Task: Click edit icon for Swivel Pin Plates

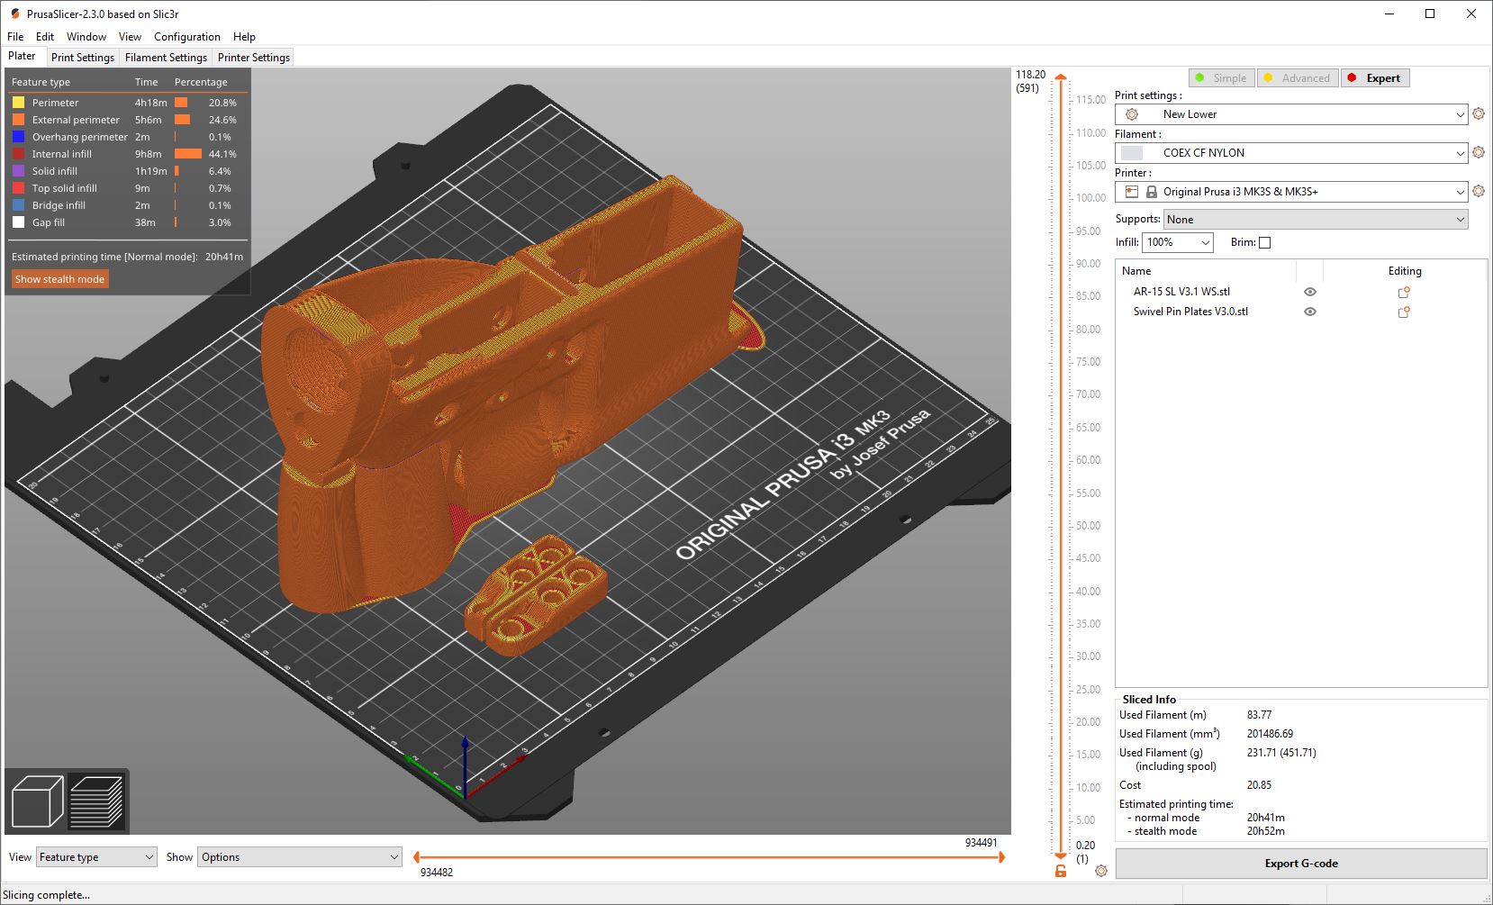Action: 1403,312
